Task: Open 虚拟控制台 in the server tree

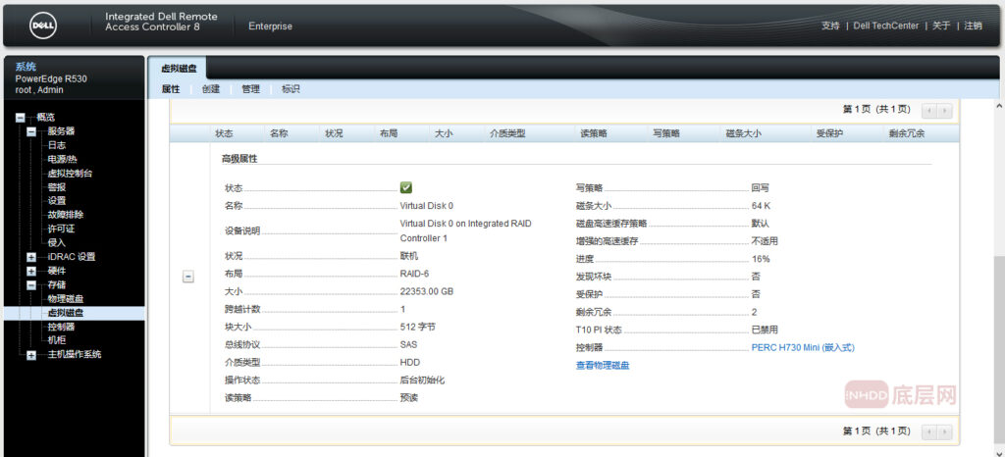Action: (70, 174)
